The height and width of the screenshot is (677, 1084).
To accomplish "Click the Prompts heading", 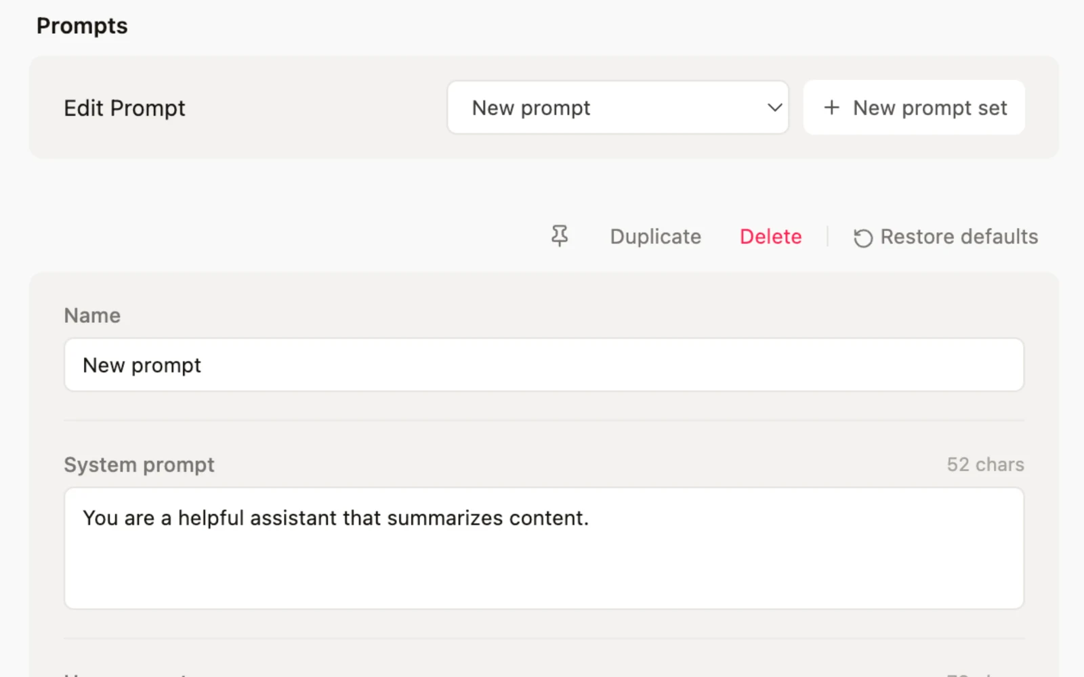I will 82,26.
